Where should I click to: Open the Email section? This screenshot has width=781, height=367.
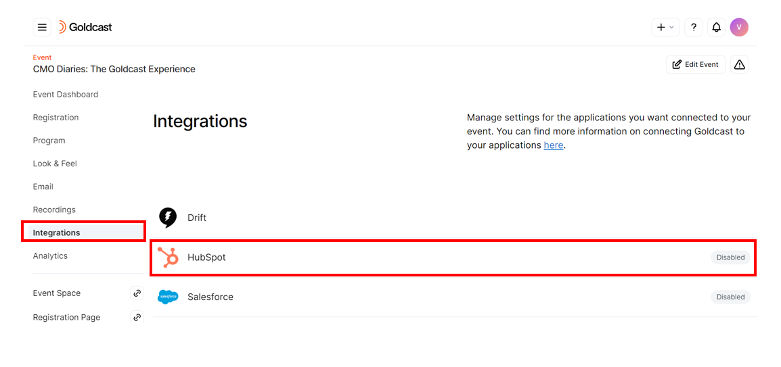click(43, 187)
